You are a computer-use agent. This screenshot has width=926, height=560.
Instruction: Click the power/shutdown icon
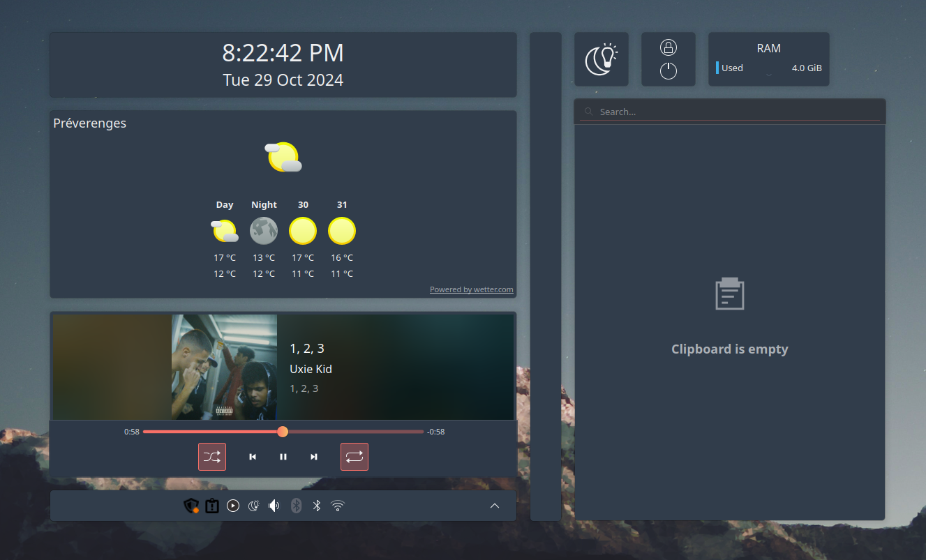click(668, 70)
